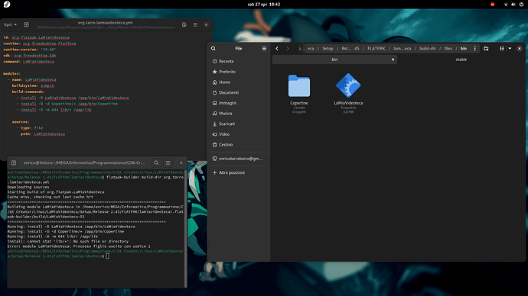
Task: Click the search folder icon in Files
Action: click(x=486, y=48)
